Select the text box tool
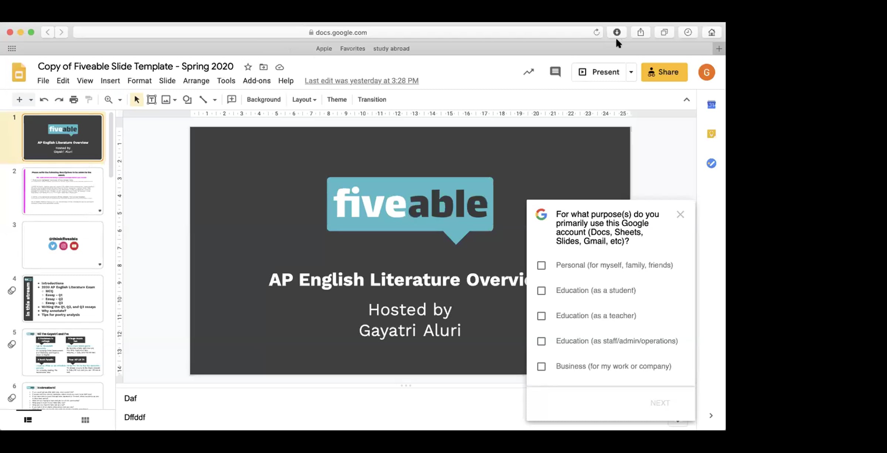Image resolution: width=887 pixels, height=453 pixels. (152, 100)
